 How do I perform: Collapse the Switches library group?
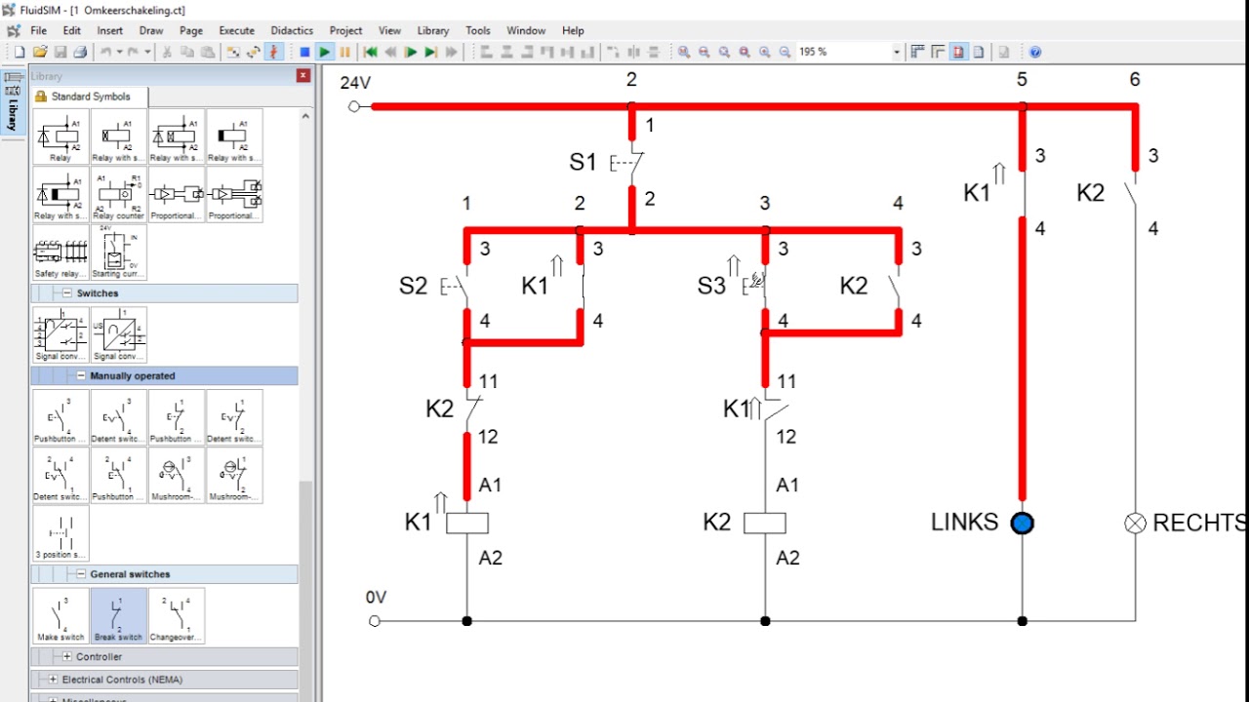click(x=67, y=292)
